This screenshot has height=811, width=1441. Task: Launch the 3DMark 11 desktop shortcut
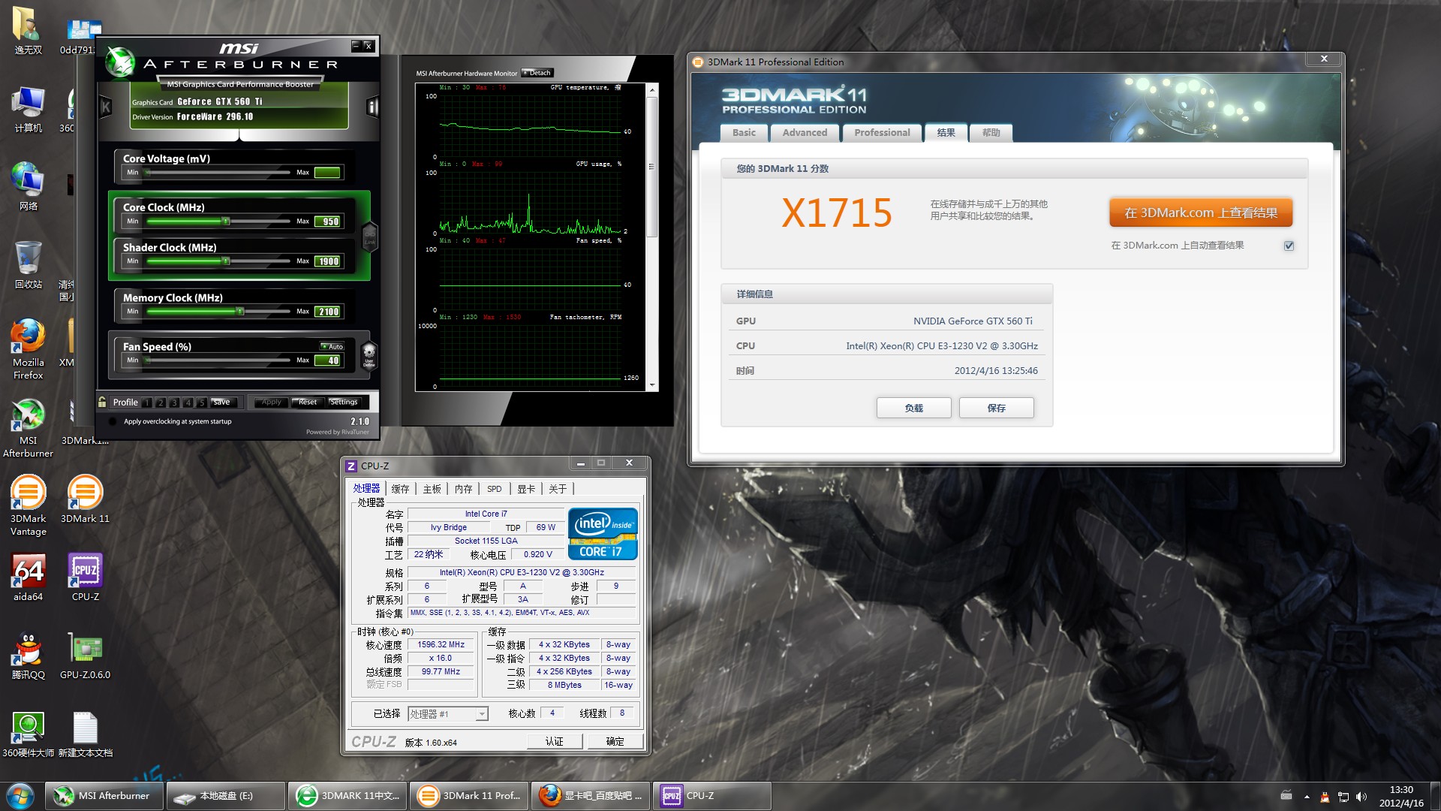pyautogui.click(x=85, y=499)
